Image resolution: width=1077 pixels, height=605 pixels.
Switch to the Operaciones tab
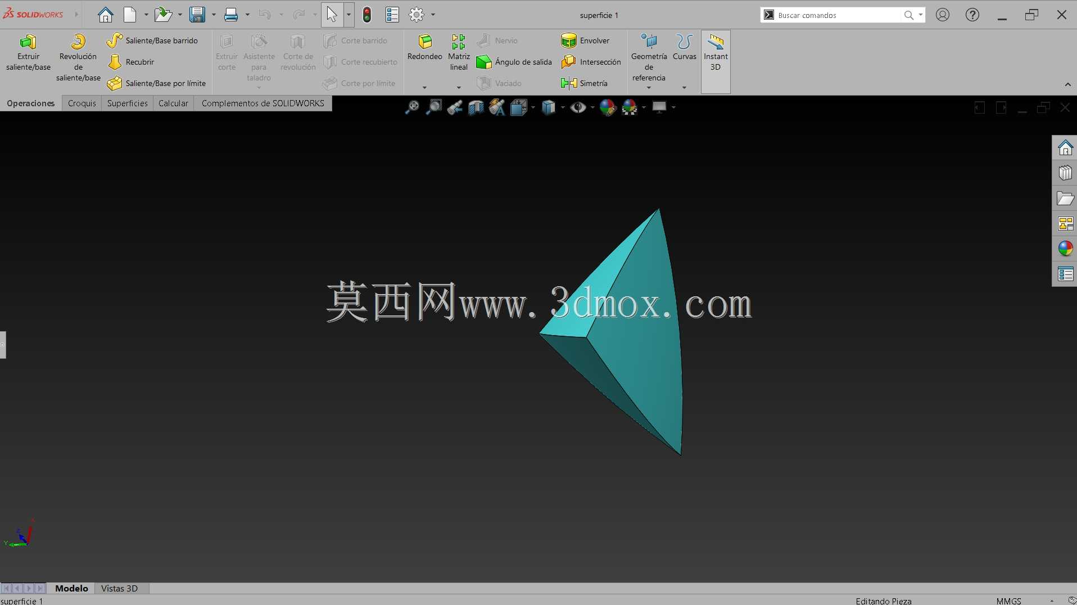(x=31, y=103)
